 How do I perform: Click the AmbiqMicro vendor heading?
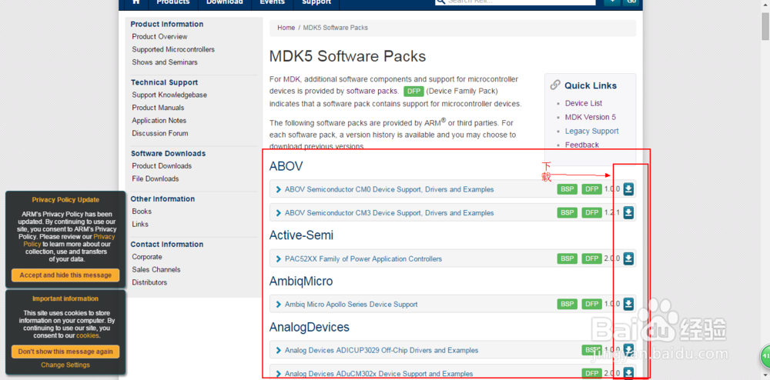pyautogui.click(x=301, y=282)
